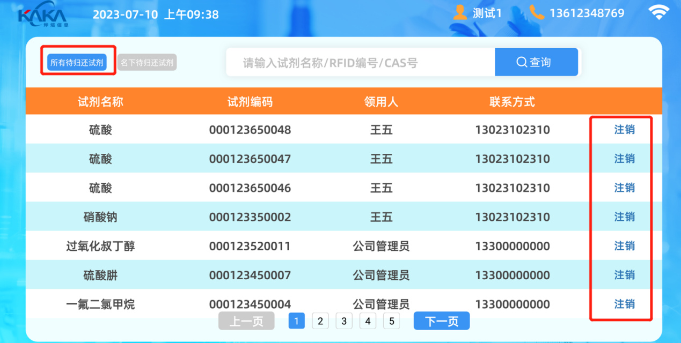This screenshot has width=681, height=343.
Task: Click the phone handset icon
Action: (x=536, y=13)
